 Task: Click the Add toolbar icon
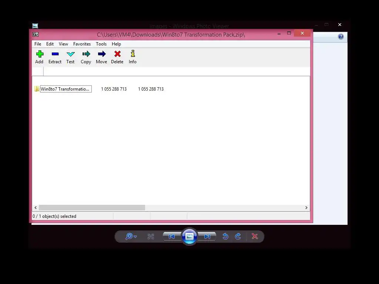39,54
